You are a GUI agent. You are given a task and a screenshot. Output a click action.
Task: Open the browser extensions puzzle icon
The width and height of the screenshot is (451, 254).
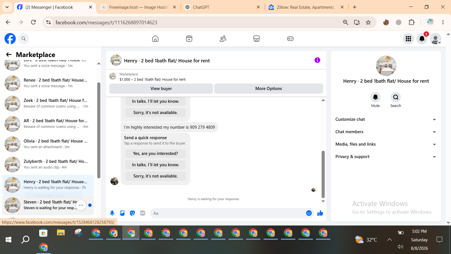tap(412, 22)
